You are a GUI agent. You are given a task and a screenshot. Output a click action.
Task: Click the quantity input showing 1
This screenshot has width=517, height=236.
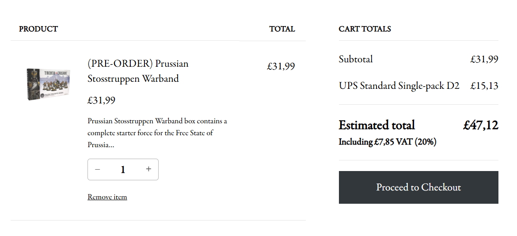click(123, 170)
